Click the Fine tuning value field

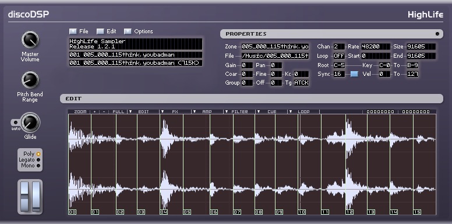tap(276, 74)
